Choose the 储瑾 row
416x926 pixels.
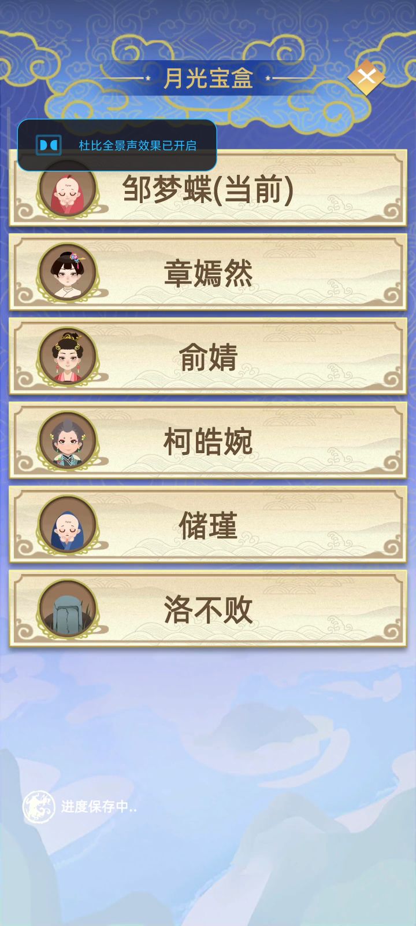tap(208, 525)
